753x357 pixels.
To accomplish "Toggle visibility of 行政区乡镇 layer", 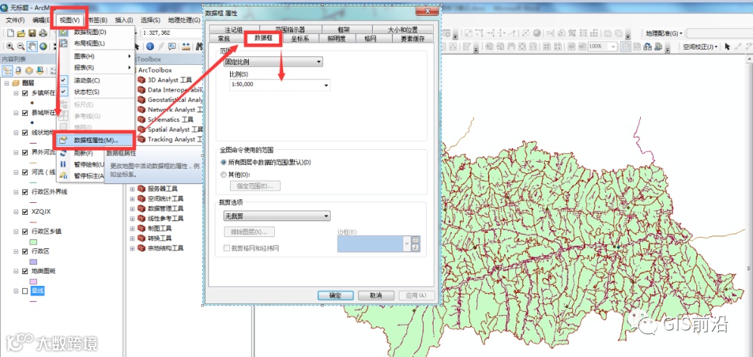I will [25, 231].
